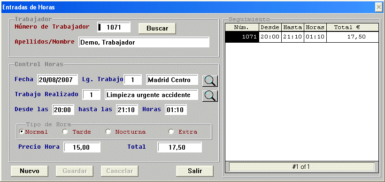
Task: Click the Precio Hora field
Action: click(x=82, y=147)
